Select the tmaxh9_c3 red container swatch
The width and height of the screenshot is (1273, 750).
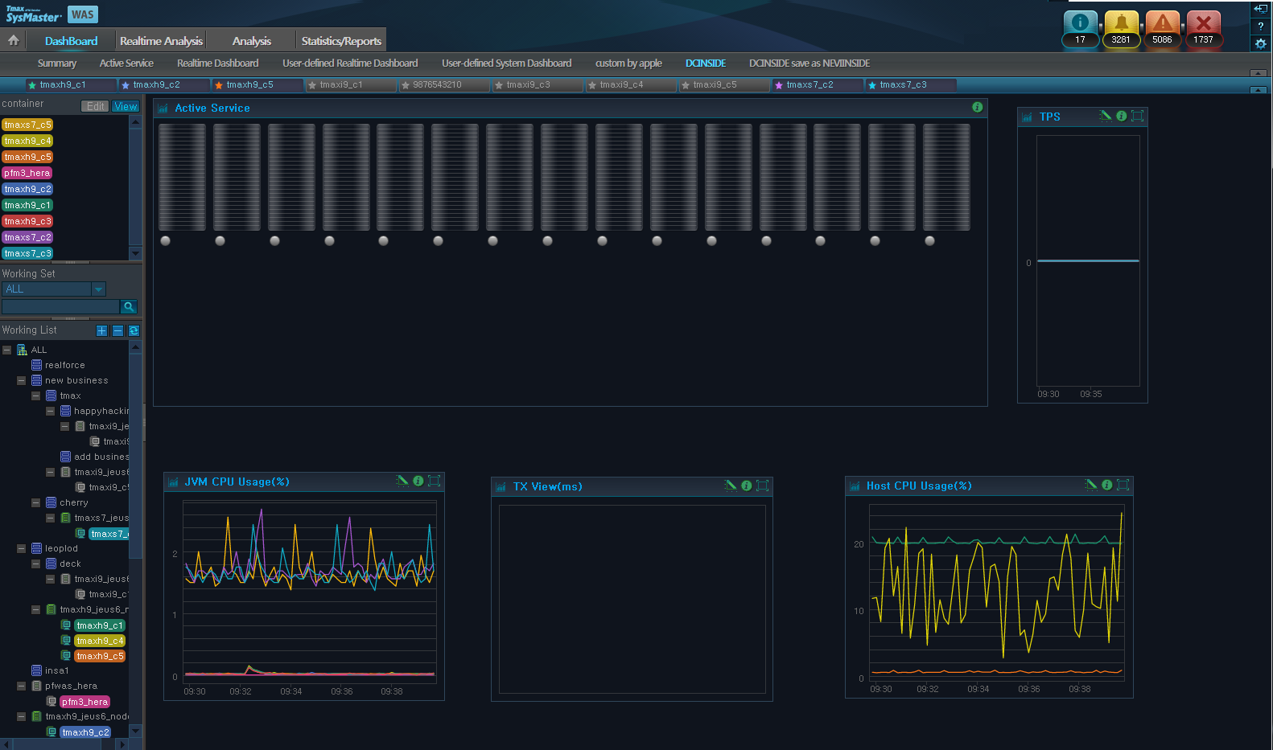click(x=27, y=221)
